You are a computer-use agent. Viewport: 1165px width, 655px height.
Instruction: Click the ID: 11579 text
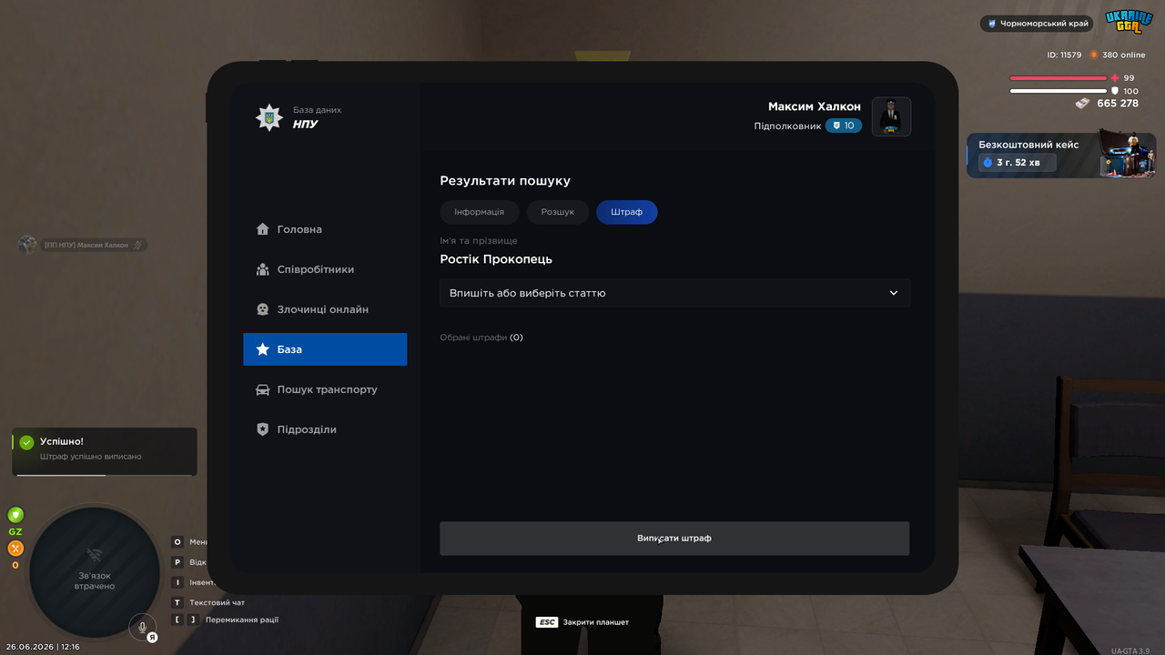[x=1064, y=55]
